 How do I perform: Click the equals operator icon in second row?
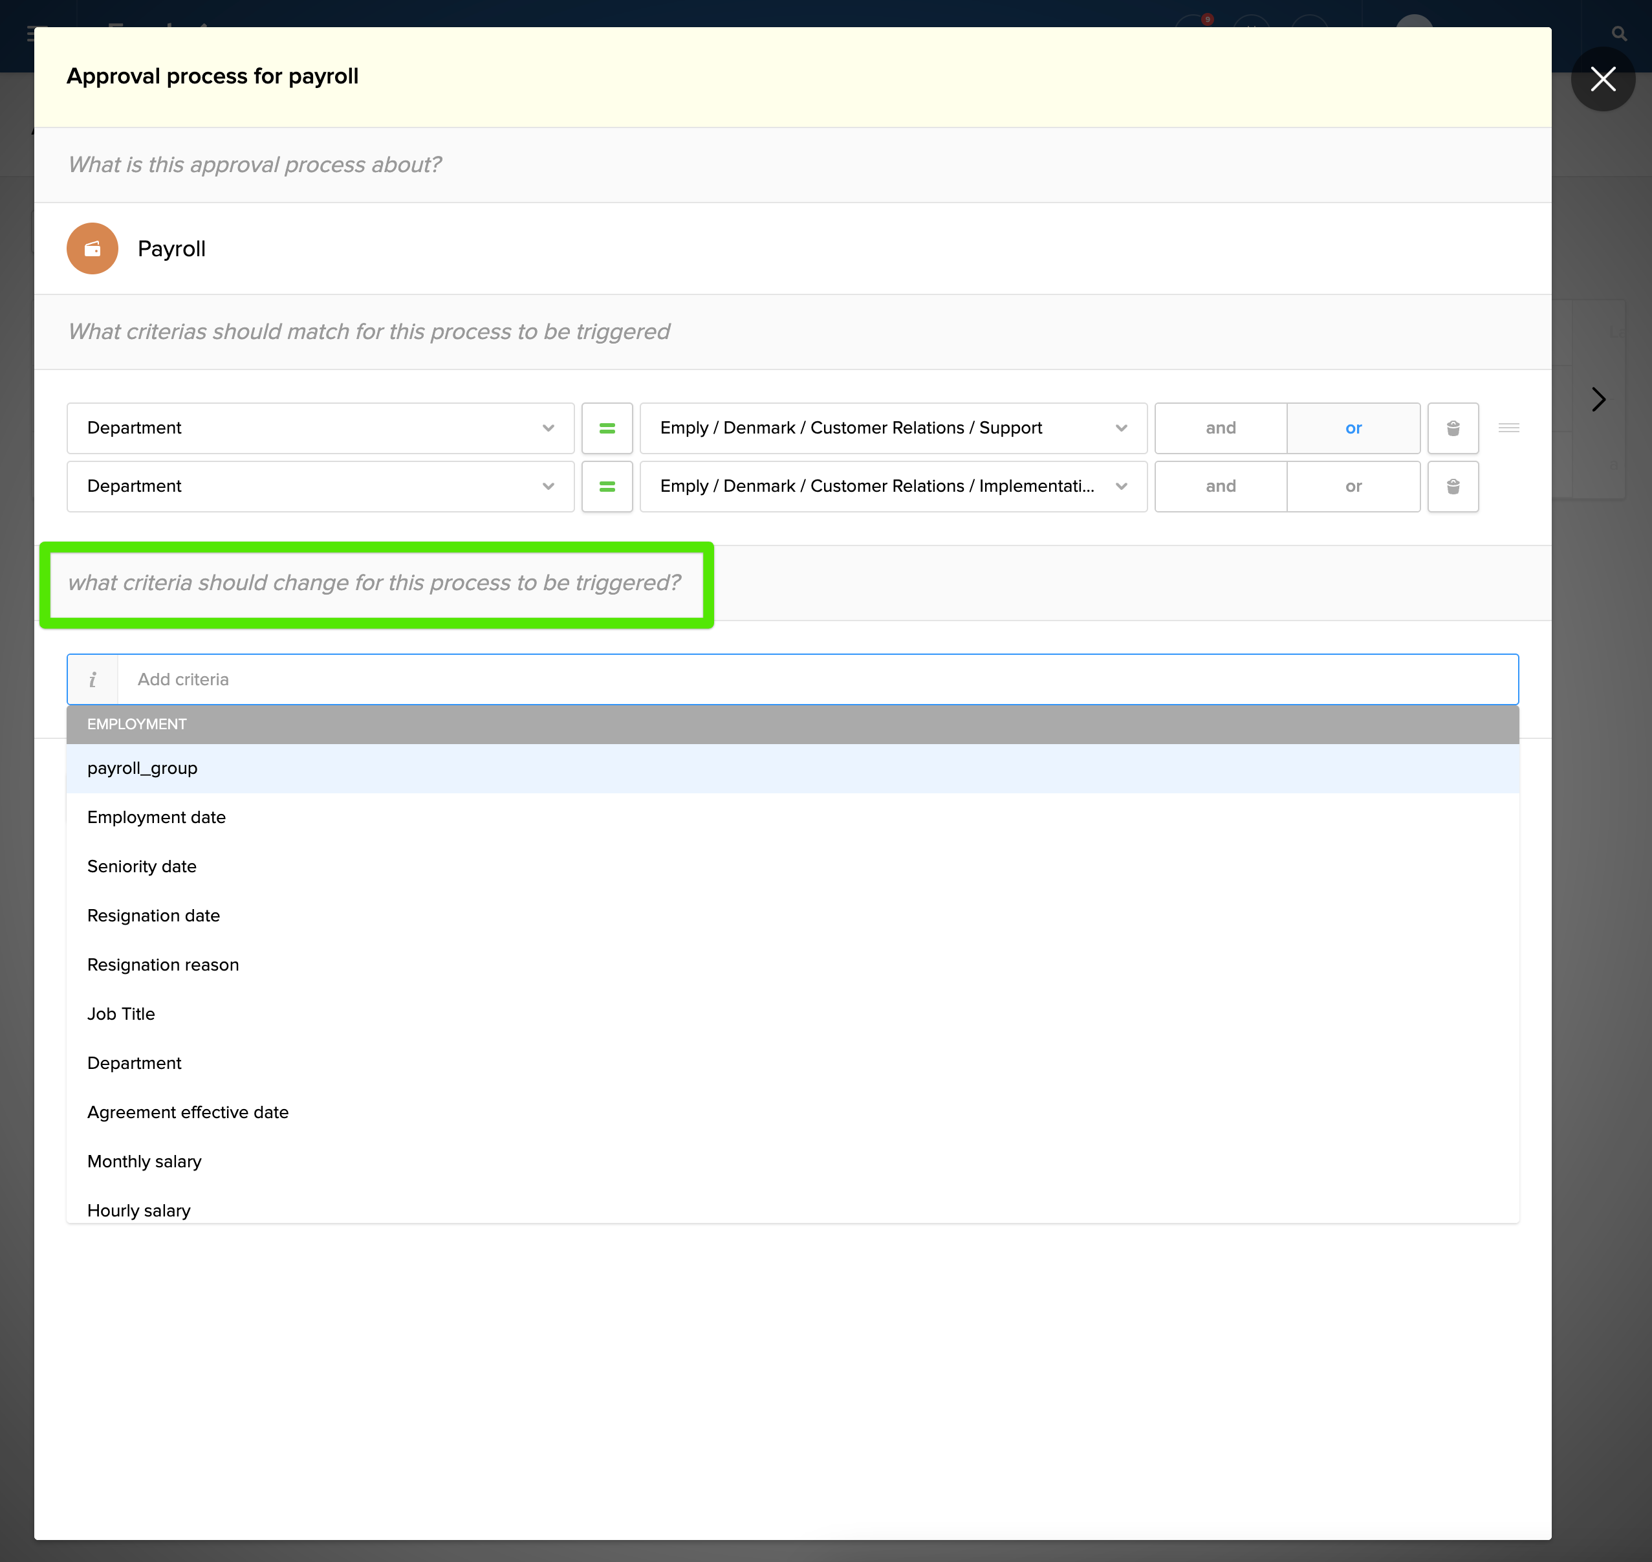tap(607, 486)
